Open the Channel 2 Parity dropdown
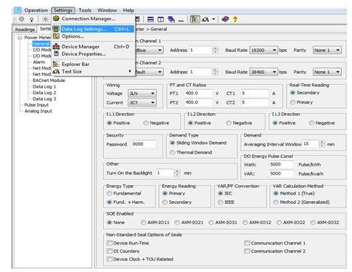 point(327,72)
